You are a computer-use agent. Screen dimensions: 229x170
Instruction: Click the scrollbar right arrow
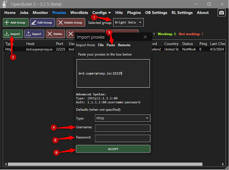tap(223, 164)
